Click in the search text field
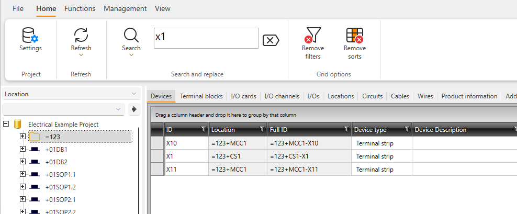The height and width of the screenshot is (214, 517). (x=206, y=38)
